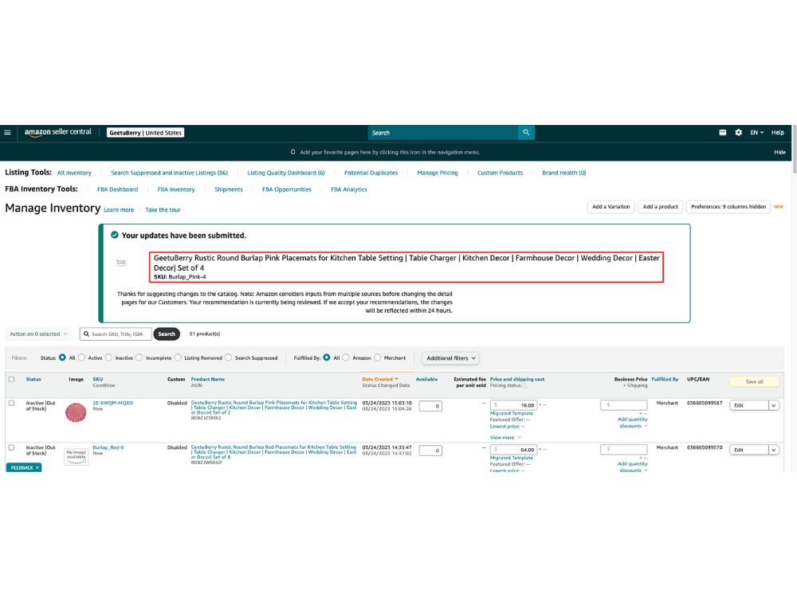Select Status filter All radio
This screenshot has height=597, width=797.
(x=62, y=357)
